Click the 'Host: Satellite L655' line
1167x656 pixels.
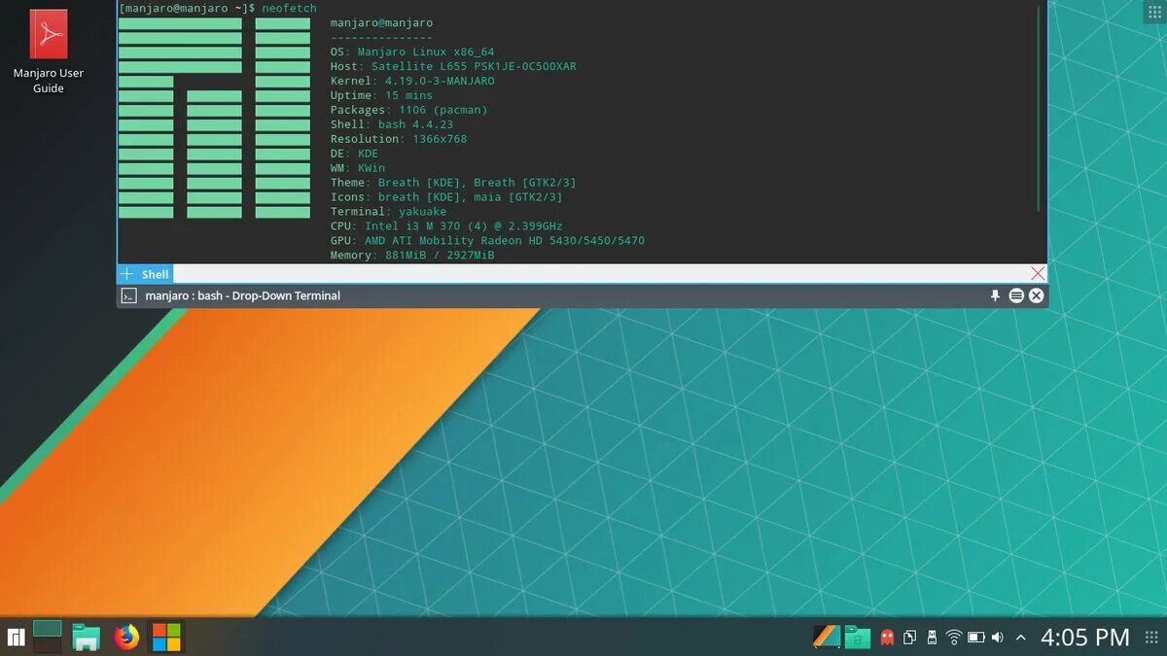point(453,66)
